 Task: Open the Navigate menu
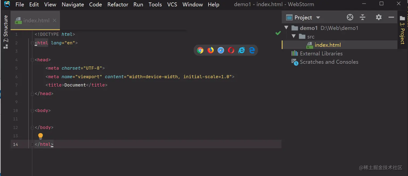[73, 5]
